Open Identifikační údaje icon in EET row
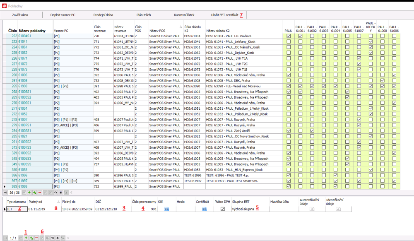This screenshot has width=414, height=241. pyautogui.click(x=338, y=209)
